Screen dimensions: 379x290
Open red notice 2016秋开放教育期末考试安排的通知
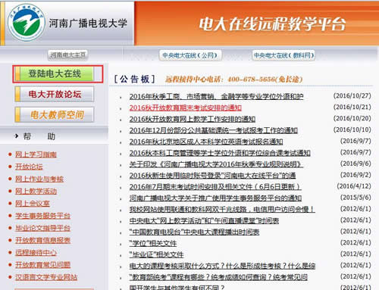click(x=186, y=108)
